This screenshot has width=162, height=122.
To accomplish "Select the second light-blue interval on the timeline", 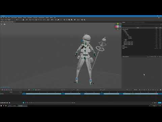I will click(73, 94).
